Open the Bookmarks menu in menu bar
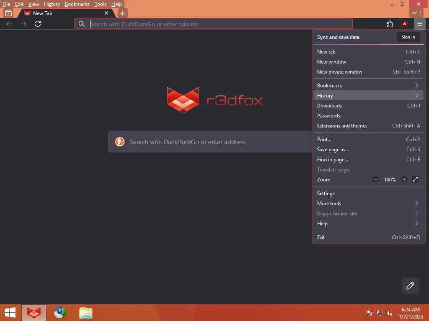The image size is (429, 321). coord(77,4)
